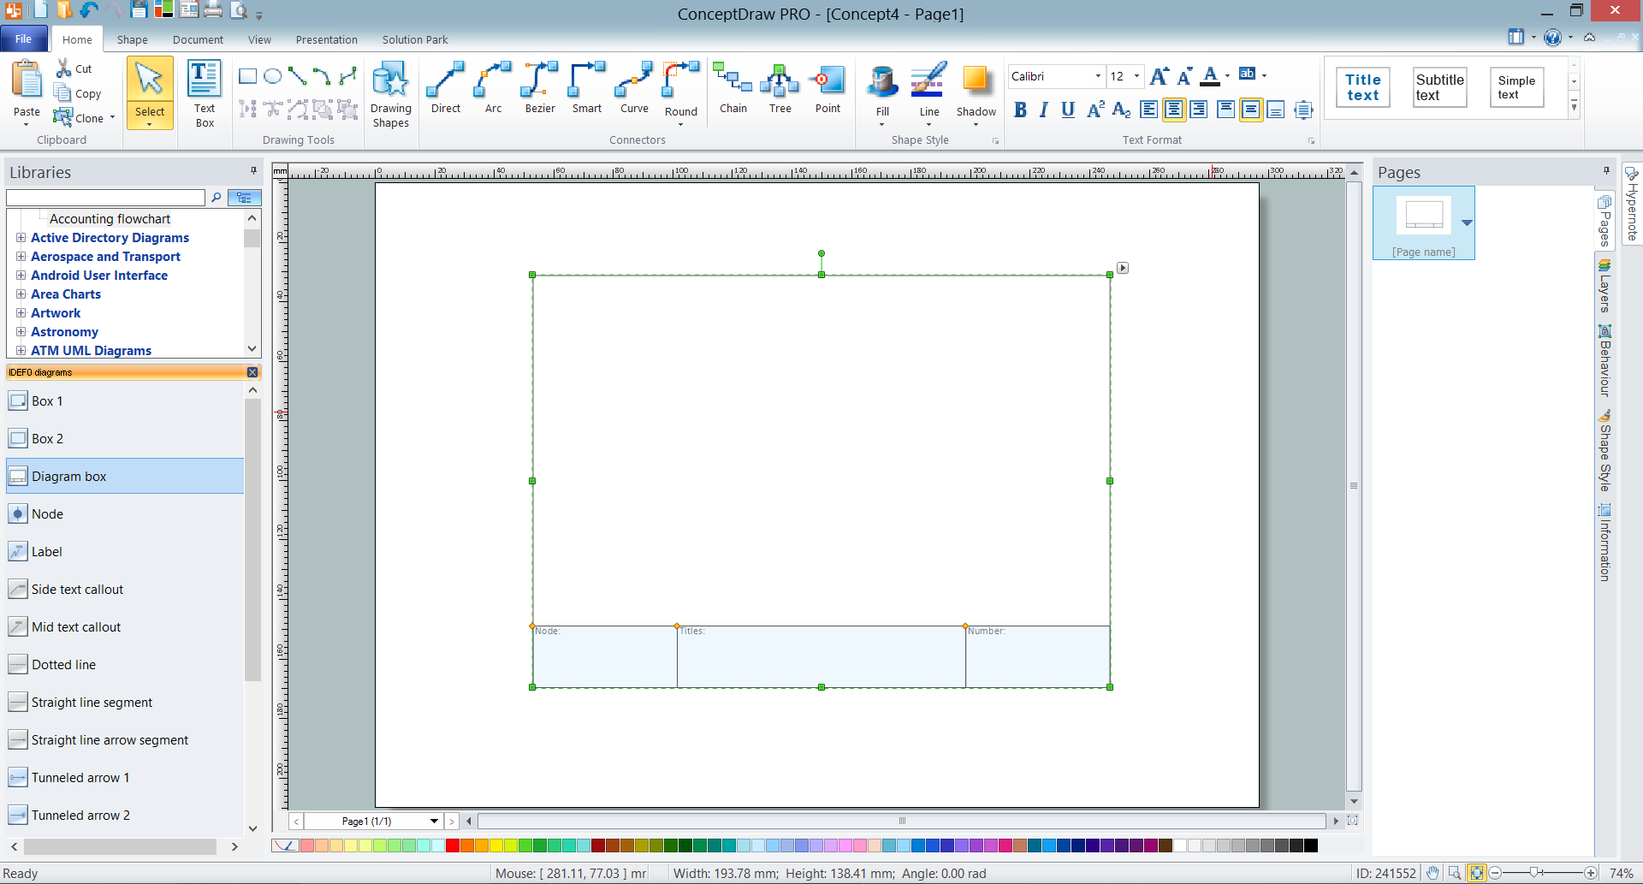Increase font size with Grow Font
Screen dimensions: 1643x884
1159,76
